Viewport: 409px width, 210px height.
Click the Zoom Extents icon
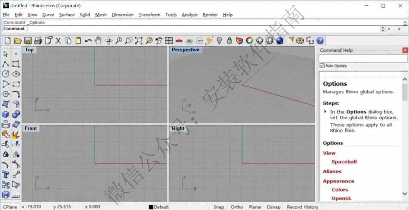pyautogui.click(x=139, y=40)
